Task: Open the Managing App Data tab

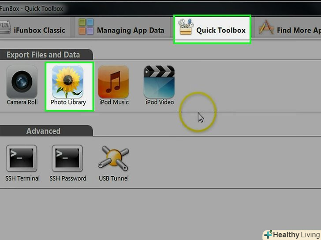Action: click(122, 30)
